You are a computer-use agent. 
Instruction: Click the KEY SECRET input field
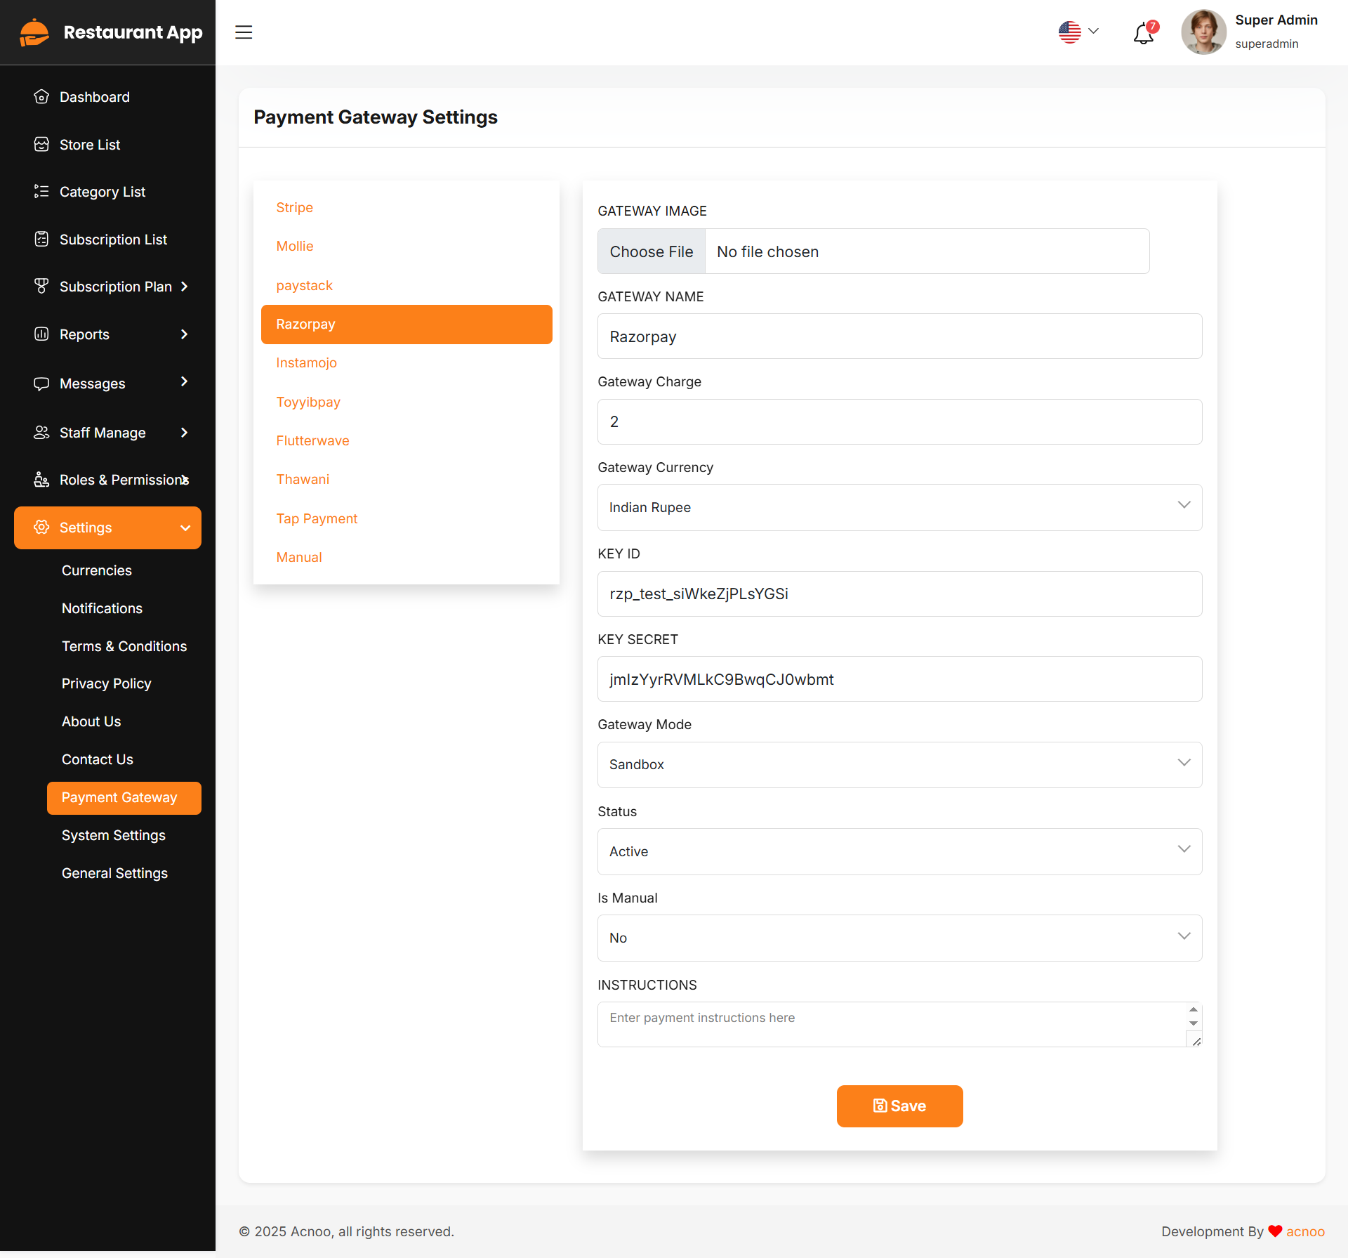coord(899,679)
